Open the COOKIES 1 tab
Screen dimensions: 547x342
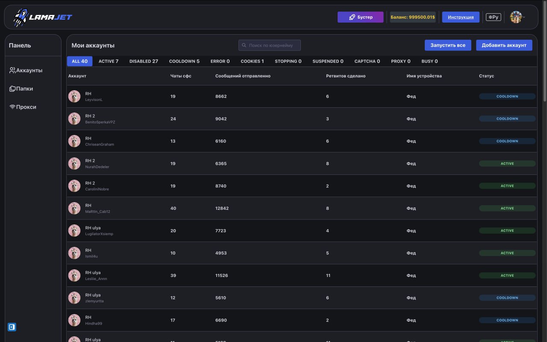click(252, 61)
